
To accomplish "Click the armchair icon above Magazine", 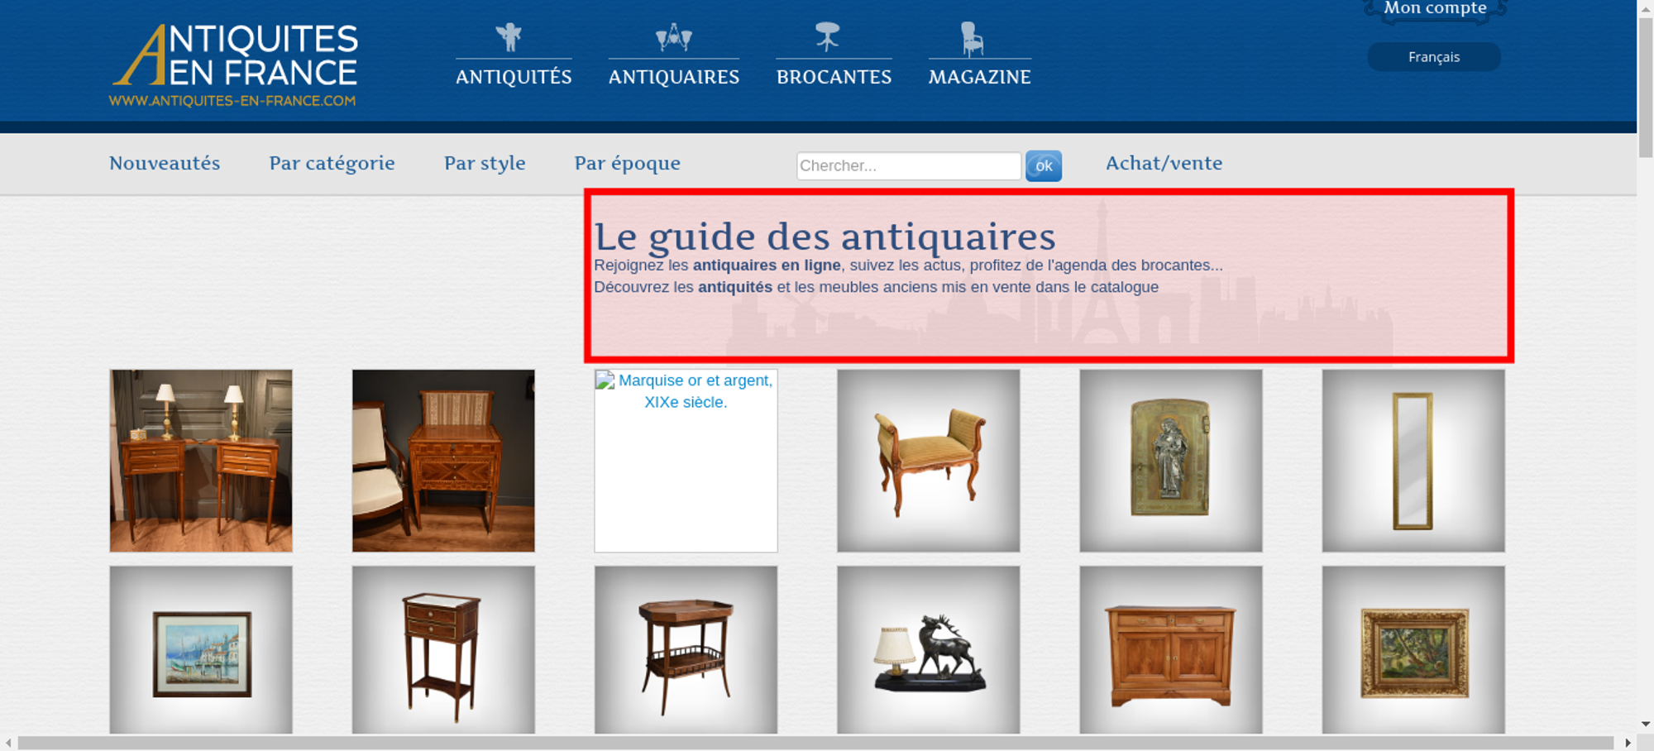I will tap(972, 39).
